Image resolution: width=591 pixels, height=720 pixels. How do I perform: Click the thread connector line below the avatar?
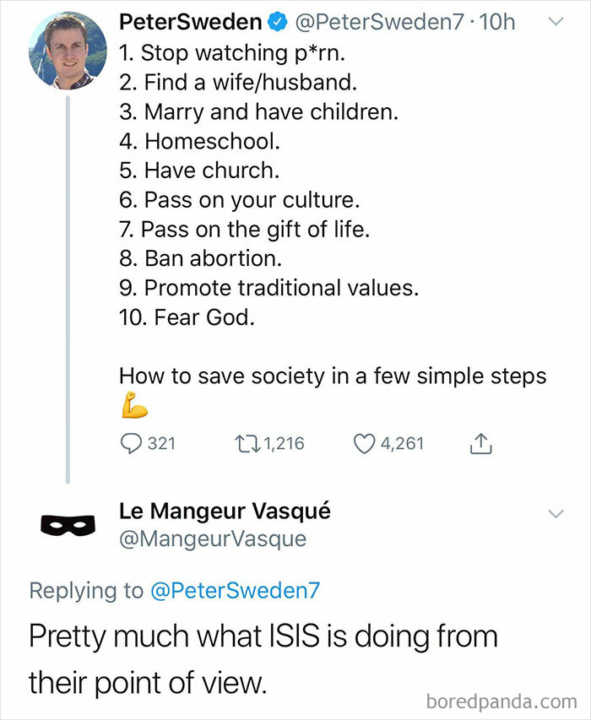[65, 279]
